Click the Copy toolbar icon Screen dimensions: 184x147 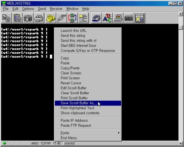6,18
